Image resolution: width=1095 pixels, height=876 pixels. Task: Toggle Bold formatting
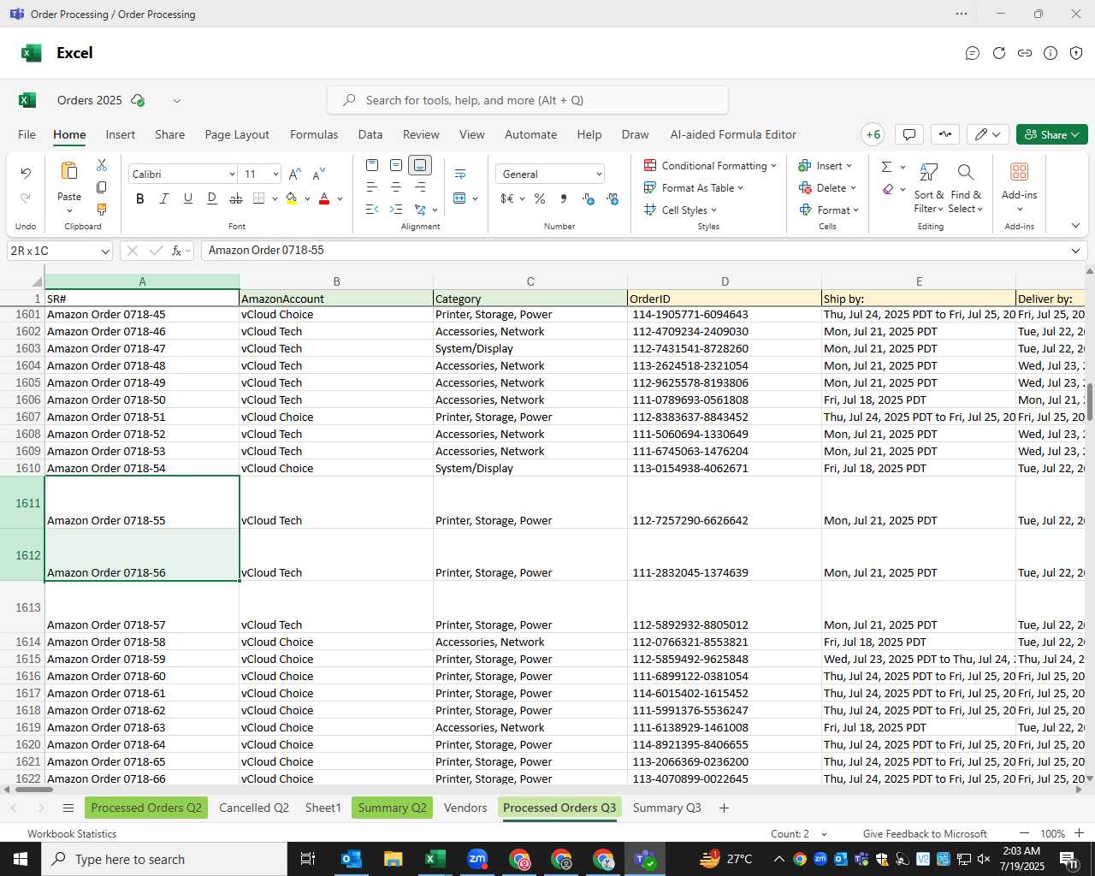point(140,198)
